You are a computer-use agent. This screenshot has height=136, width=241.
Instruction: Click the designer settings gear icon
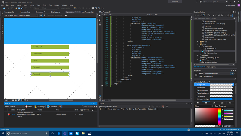point(66,15)
